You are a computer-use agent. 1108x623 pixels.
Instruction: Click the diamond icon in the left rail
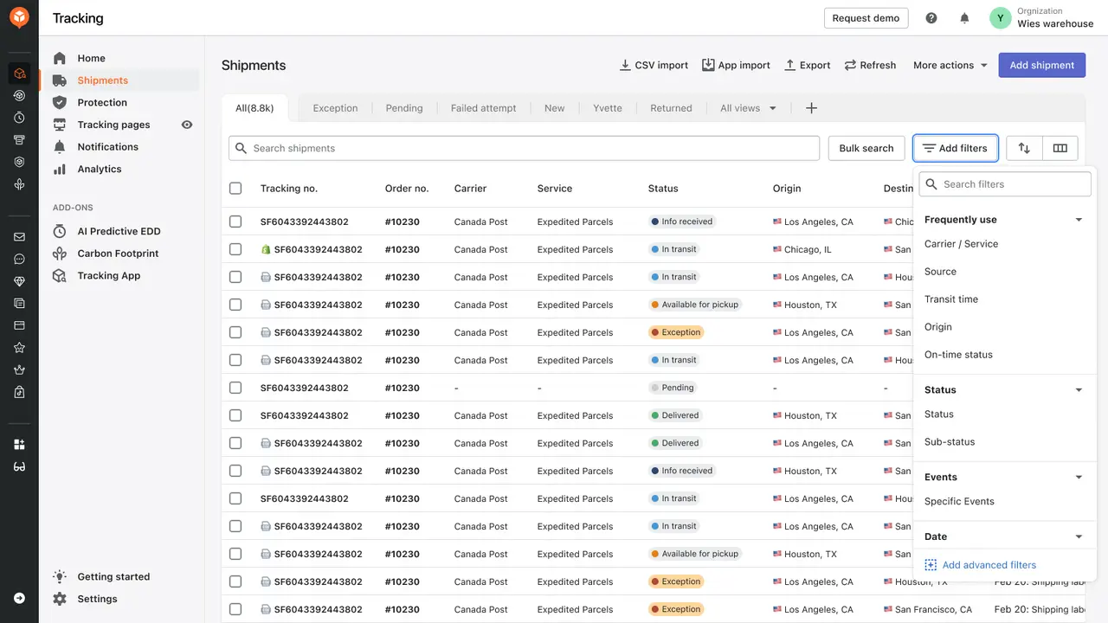point(19,281)
